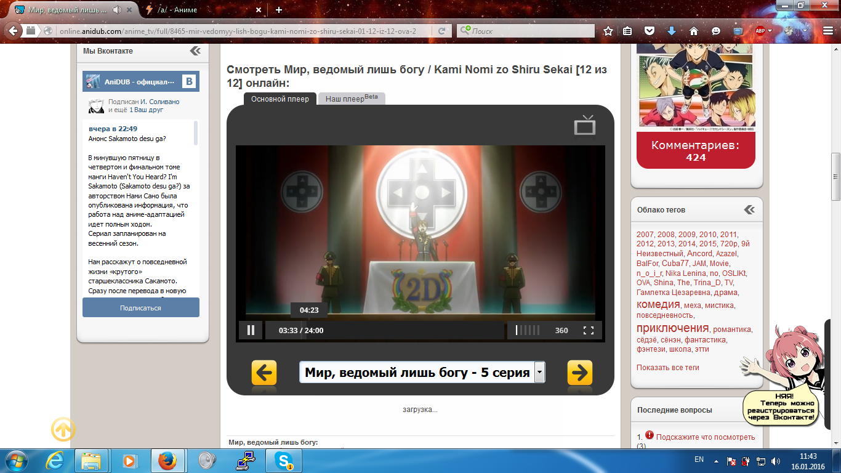
Task: Open the system tray volume icon
Action: click(776, 461)
